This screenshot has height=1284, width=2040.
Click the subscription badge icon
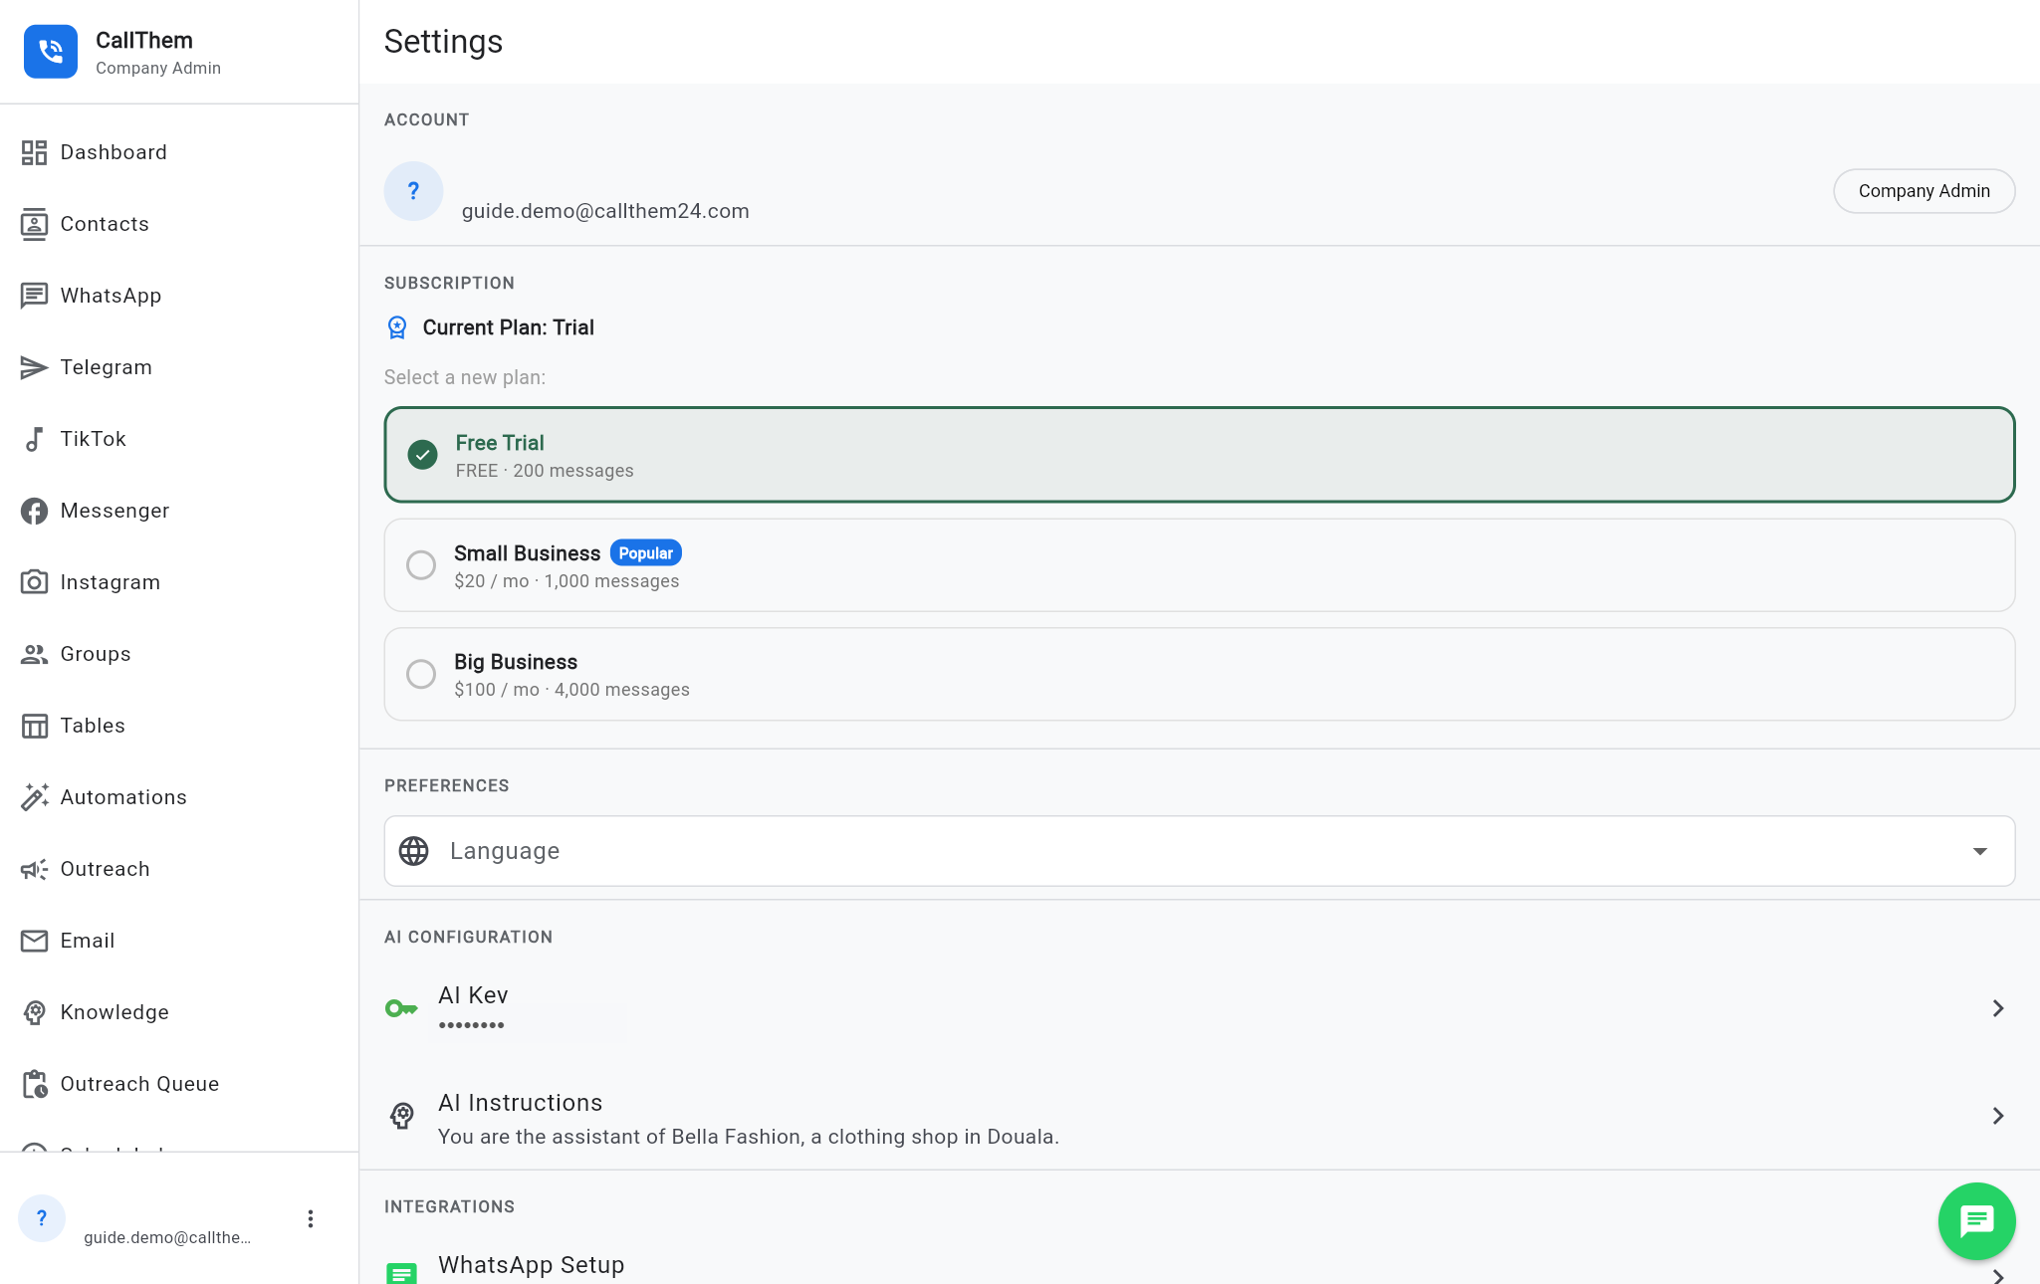point(397,327)
